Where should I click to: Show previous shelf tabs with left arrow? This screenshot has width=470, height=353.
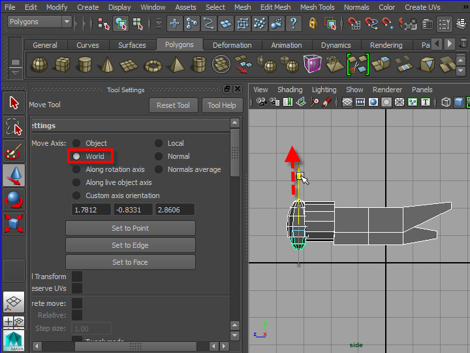[437, 44]
